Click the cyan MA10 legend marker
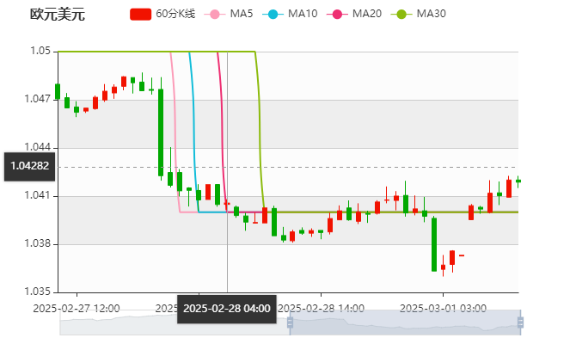The width and height of the screenshot is (576, 344). [x=273, y=14]
